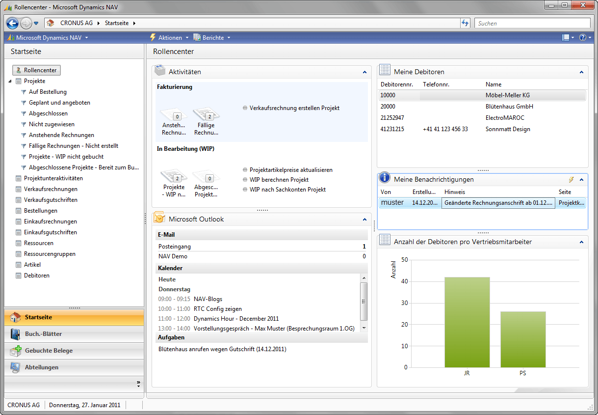Select the Blütenhaus GmbH customer row
Screen dimensions: 598x415
tap(483, 107)
